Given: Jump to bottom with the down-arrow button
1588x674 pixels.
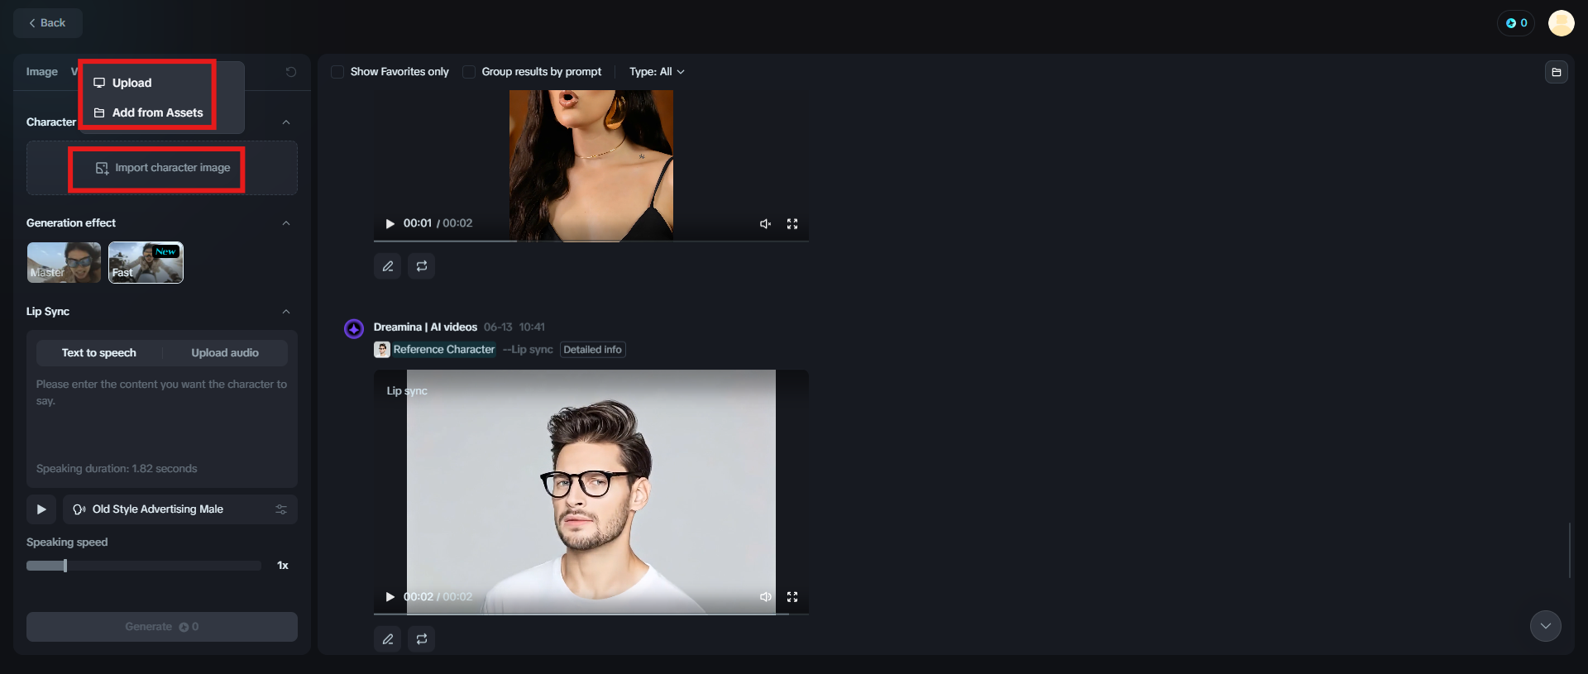Looking at the screenshot, I should coord(1545,626).
